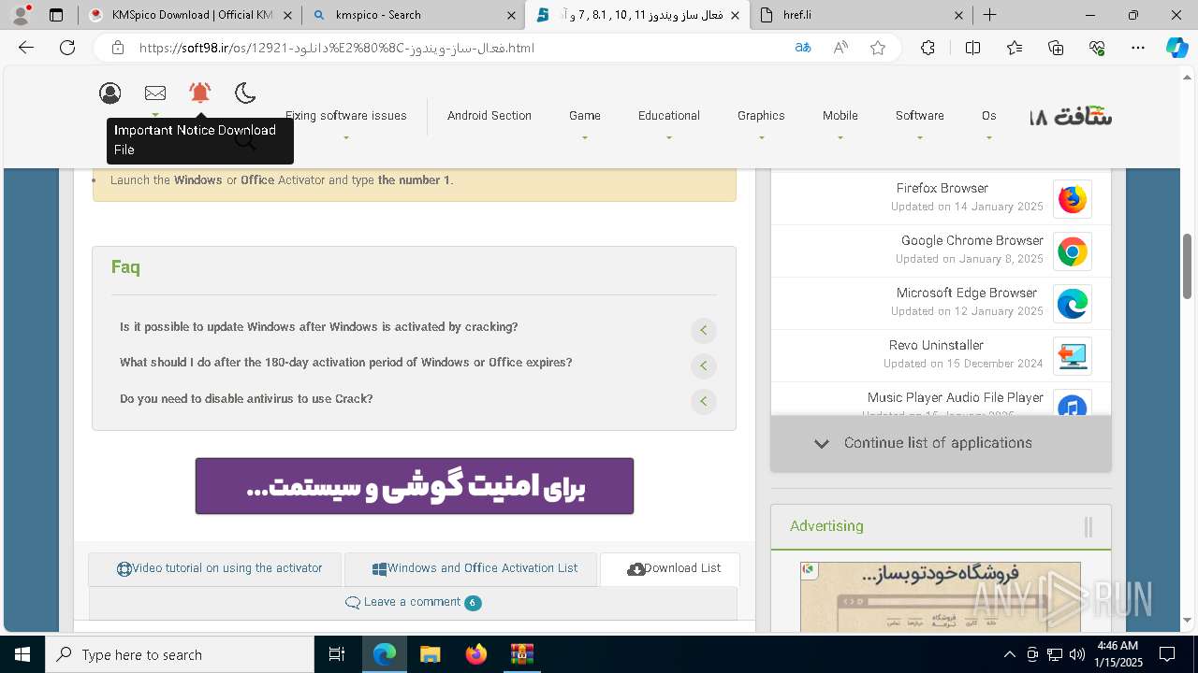Open a new browser tab
The image size is (1198, 673).
coord(989,15)
